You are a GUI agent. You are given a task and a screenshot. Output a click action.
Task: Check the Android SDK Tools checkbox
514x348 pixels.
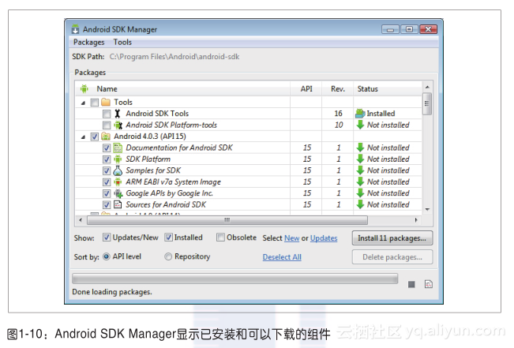pyautogui.click(x=107, y=114)
